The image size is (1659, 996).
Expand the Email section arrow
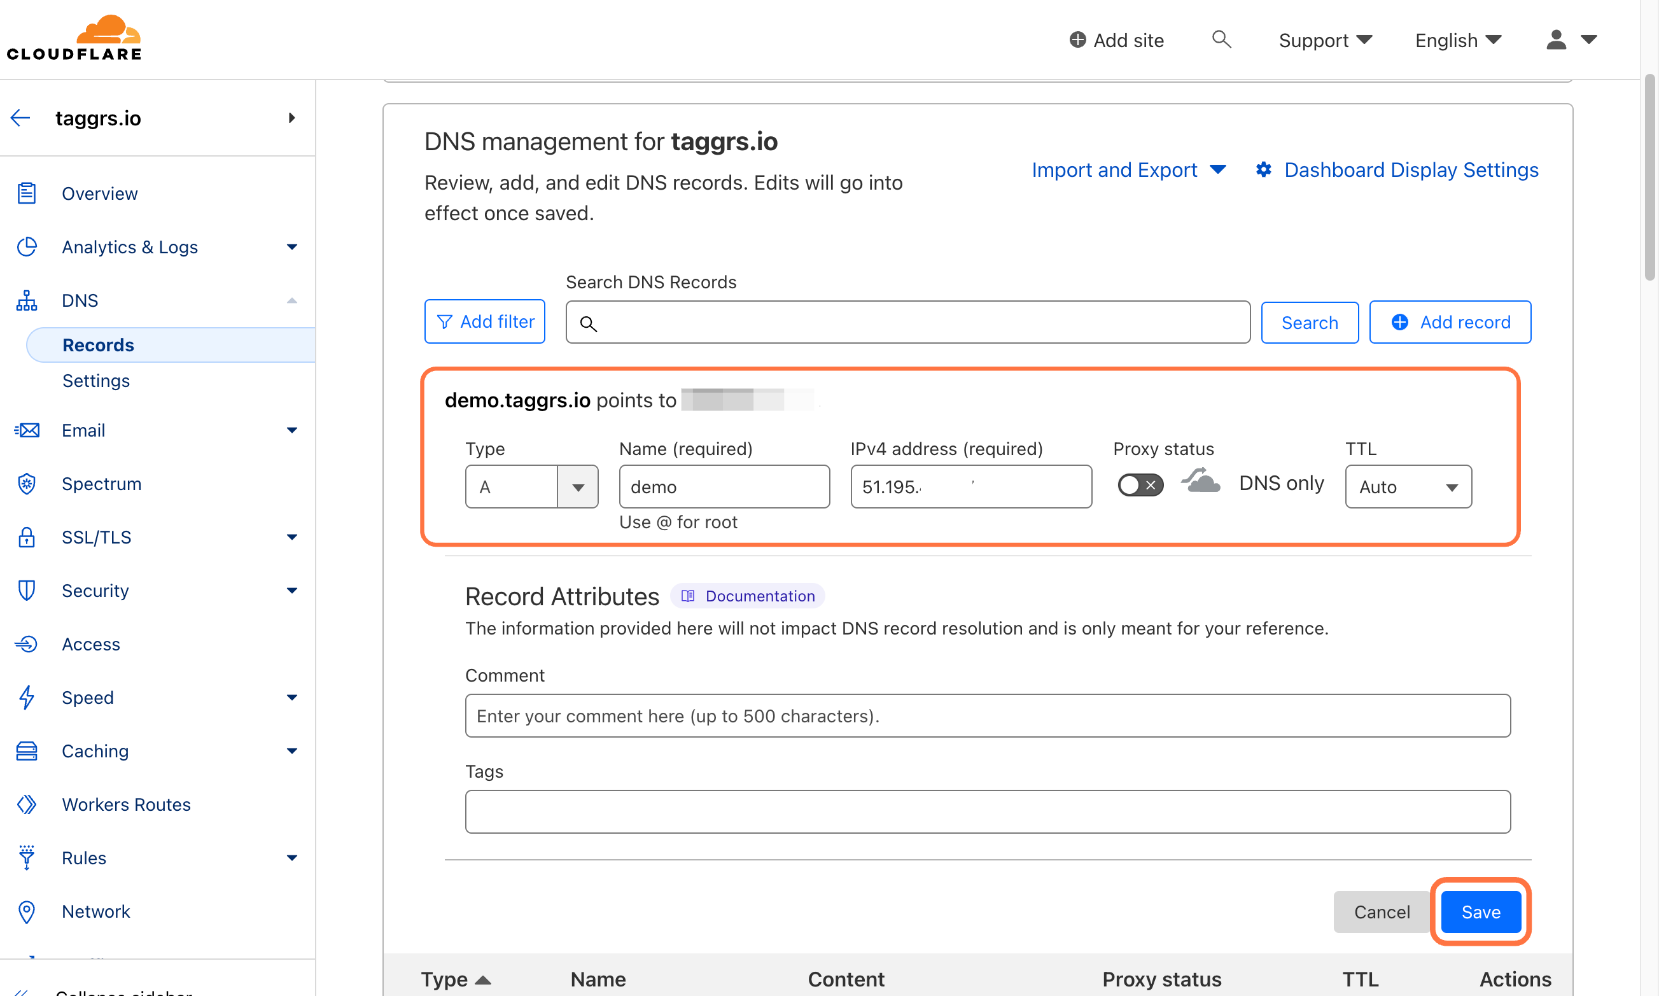coord(292,430)
